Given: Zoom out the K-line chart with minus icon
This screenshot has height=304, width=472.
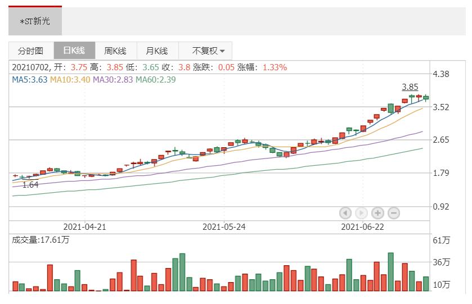Looking at the screenshot, I should pos(394,213).
